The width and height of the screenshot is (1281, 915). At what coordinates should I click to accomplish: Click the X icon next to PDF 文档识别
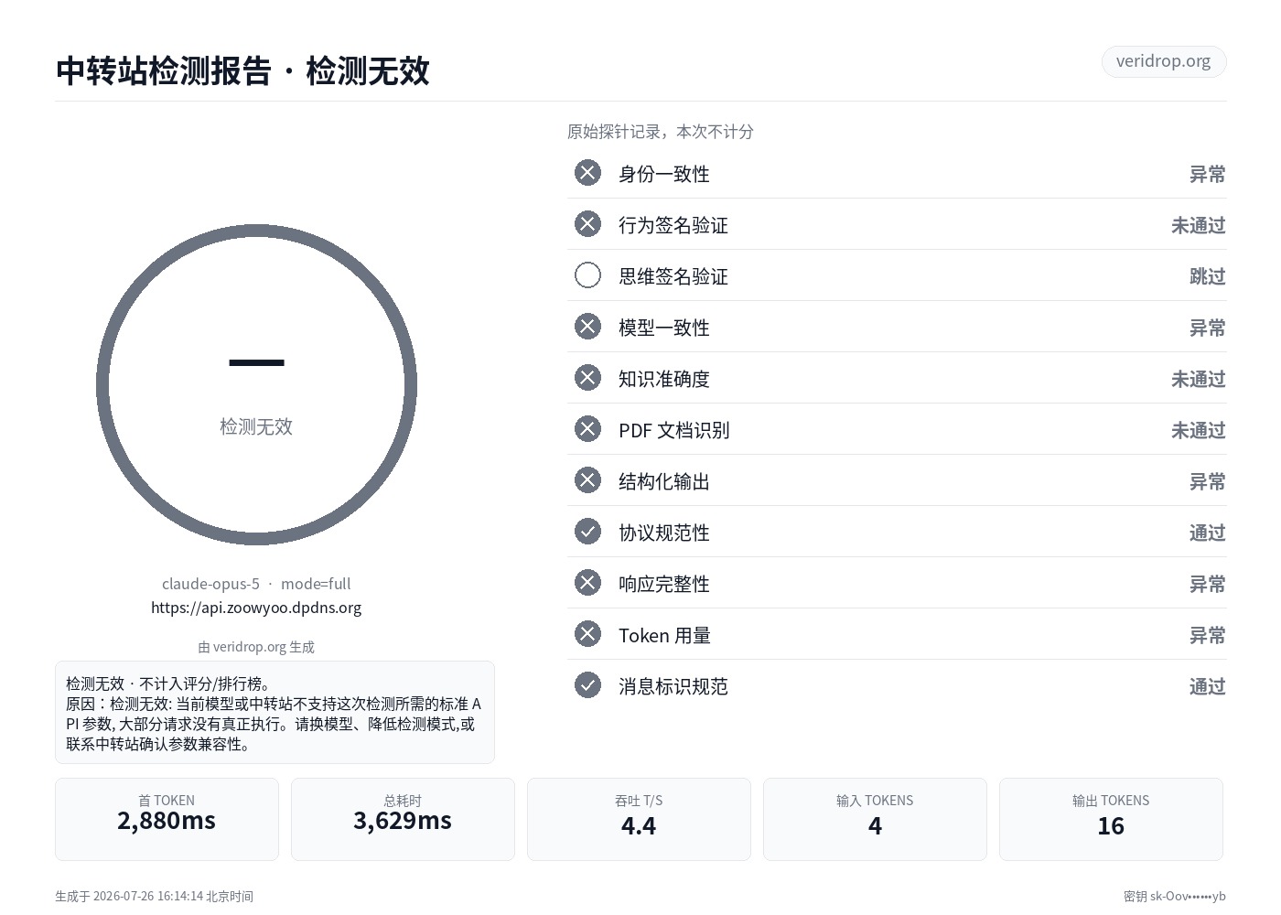[587, 429]
